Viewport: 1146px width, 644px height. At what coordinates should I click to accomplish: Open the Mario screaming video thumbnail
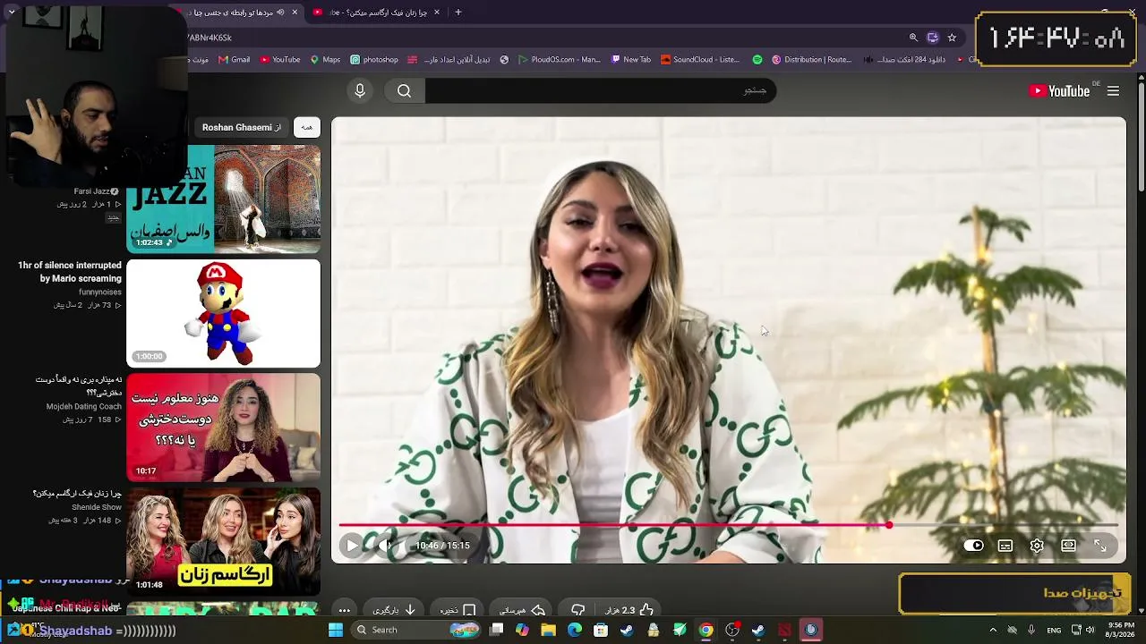[x=223, y=313]
